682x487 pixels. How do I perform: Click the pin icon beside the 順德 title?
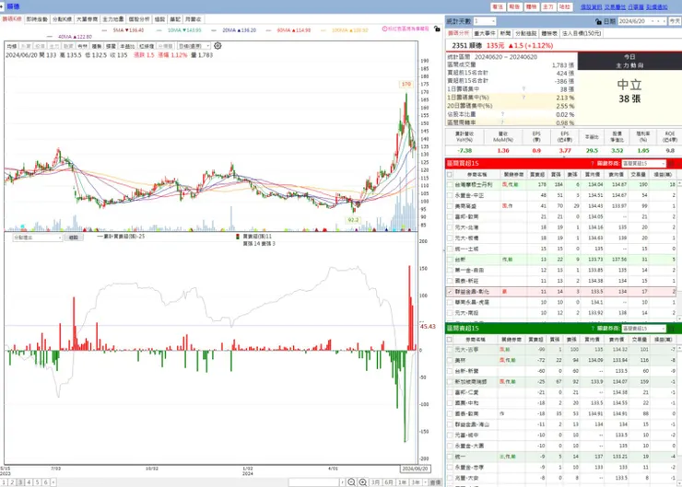point(2,6)
